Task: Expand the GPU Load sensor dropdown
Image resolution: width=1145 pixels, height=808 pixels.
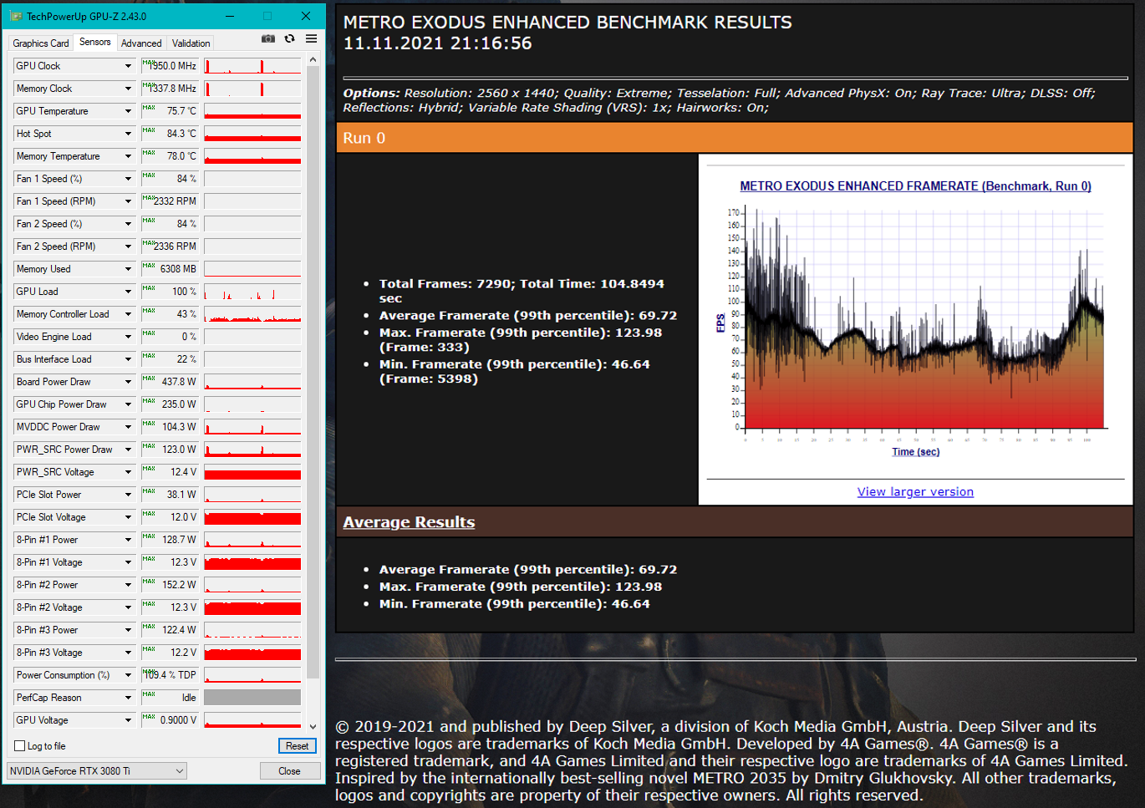Action: coord(128,292)
